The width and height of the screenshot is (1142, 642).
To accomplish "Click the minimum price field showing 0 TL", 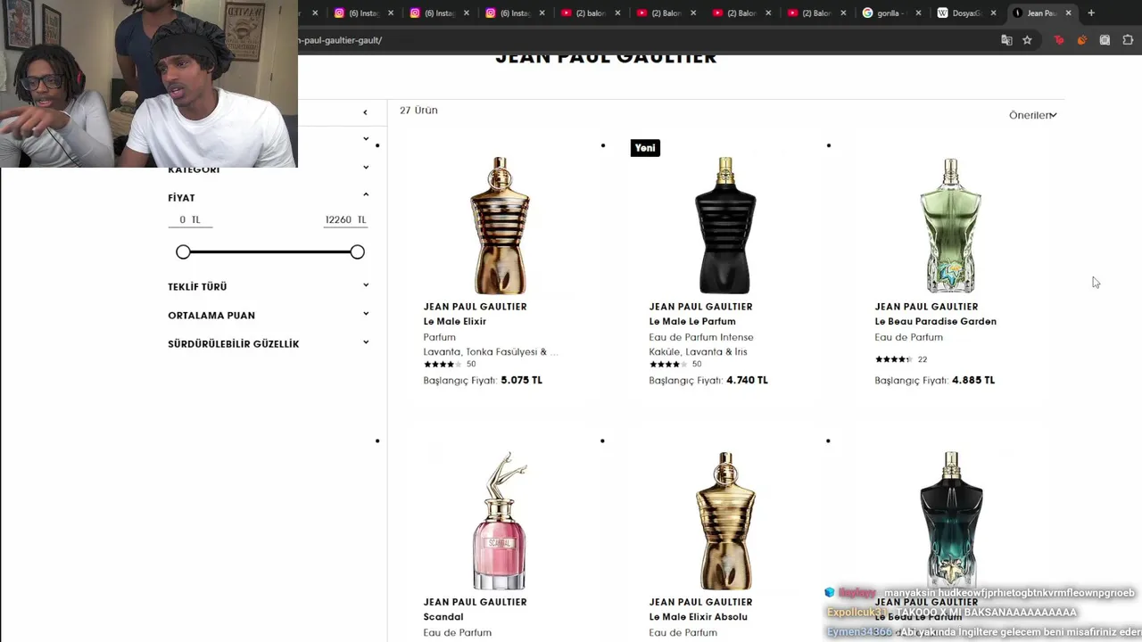I will coord(190,220).
